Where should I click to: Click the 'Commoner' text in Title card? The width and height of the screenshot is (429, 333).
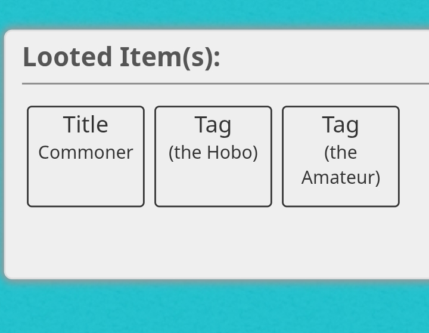tap(86, 152)
